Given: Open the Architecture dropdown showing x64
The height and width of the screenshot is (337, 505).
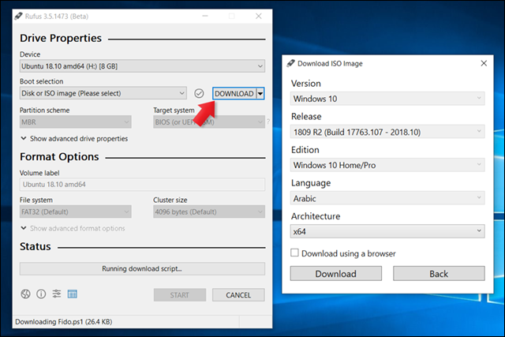Looking at the screenshot, I should (387, 231).
